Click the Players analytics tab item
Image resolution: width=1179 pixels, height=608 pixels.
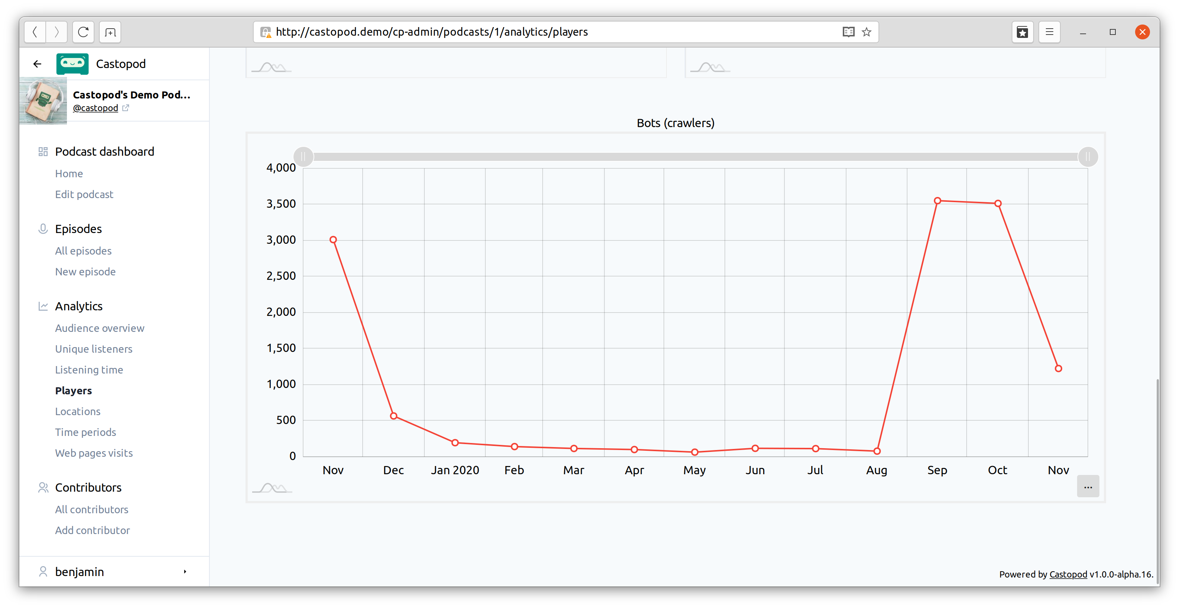(73, 390)
